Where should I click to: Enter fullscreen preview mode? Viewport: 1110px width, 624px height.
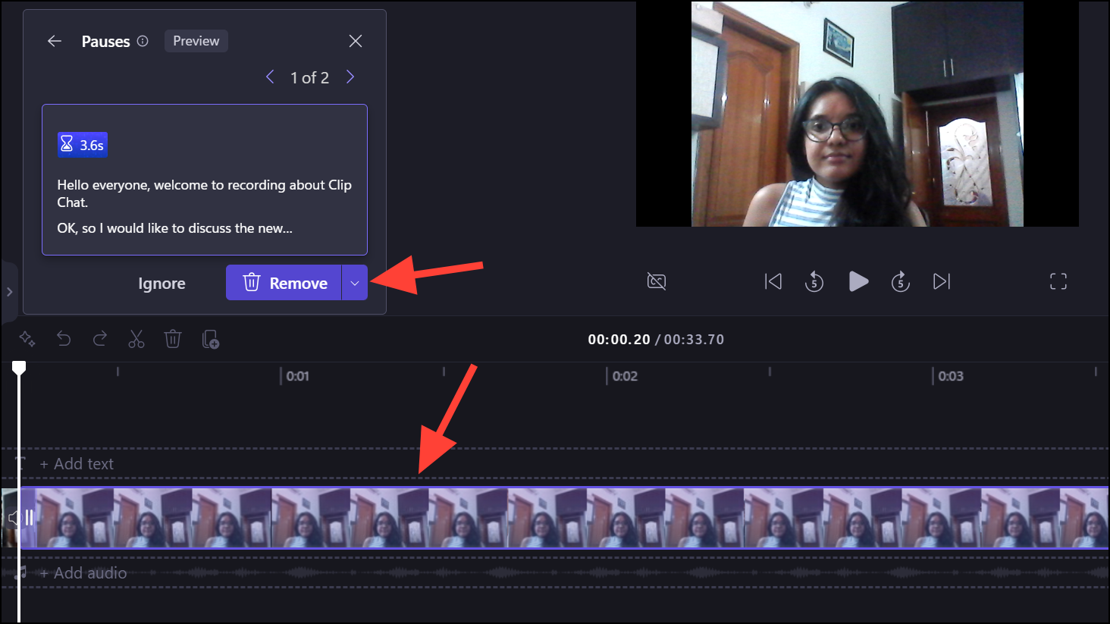pyautogui.click(x=1058, y=282)
